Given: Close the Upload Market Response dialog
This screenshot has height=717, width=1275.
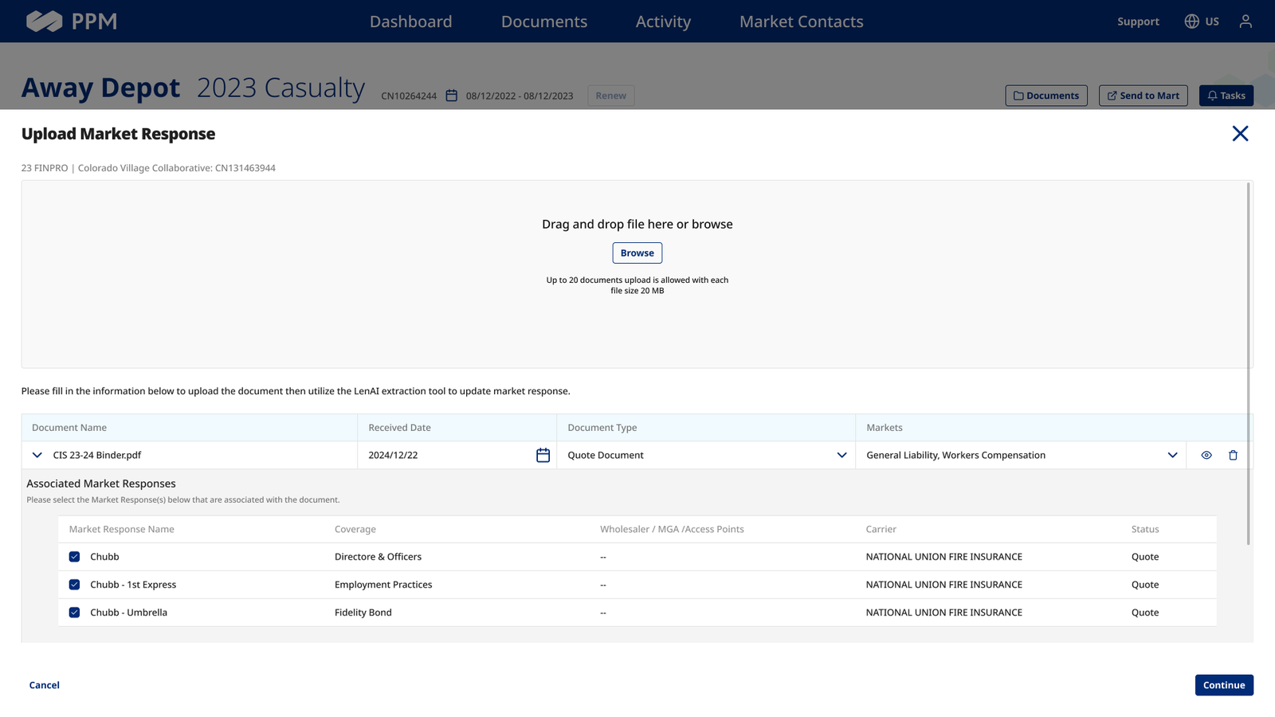Looking at the screenshot, I should click(1240, 134).
